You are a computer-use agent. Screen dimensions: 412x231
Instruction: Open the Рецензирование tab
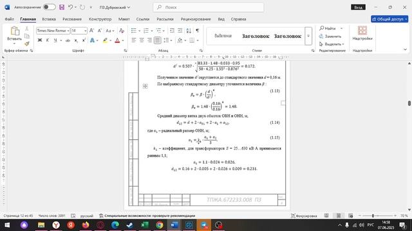point(196,19)
